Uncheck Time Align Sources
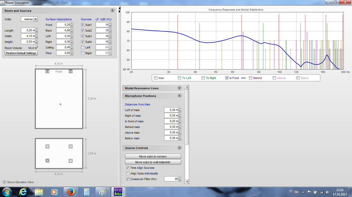 128,168
